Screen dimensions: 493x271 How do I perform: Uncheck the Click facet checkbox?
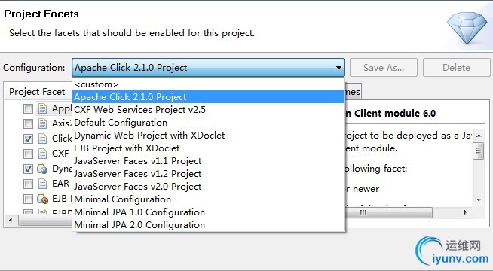click(x=28, y=139)
